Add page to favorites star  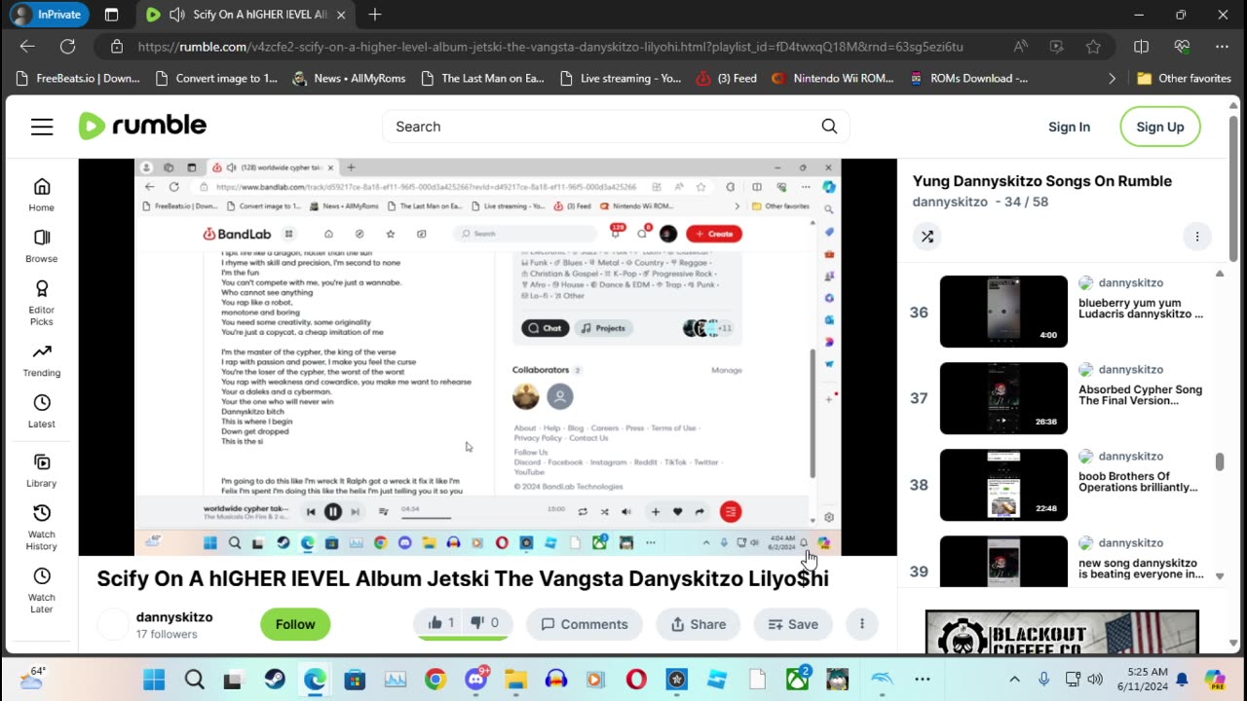[1093, 46]
